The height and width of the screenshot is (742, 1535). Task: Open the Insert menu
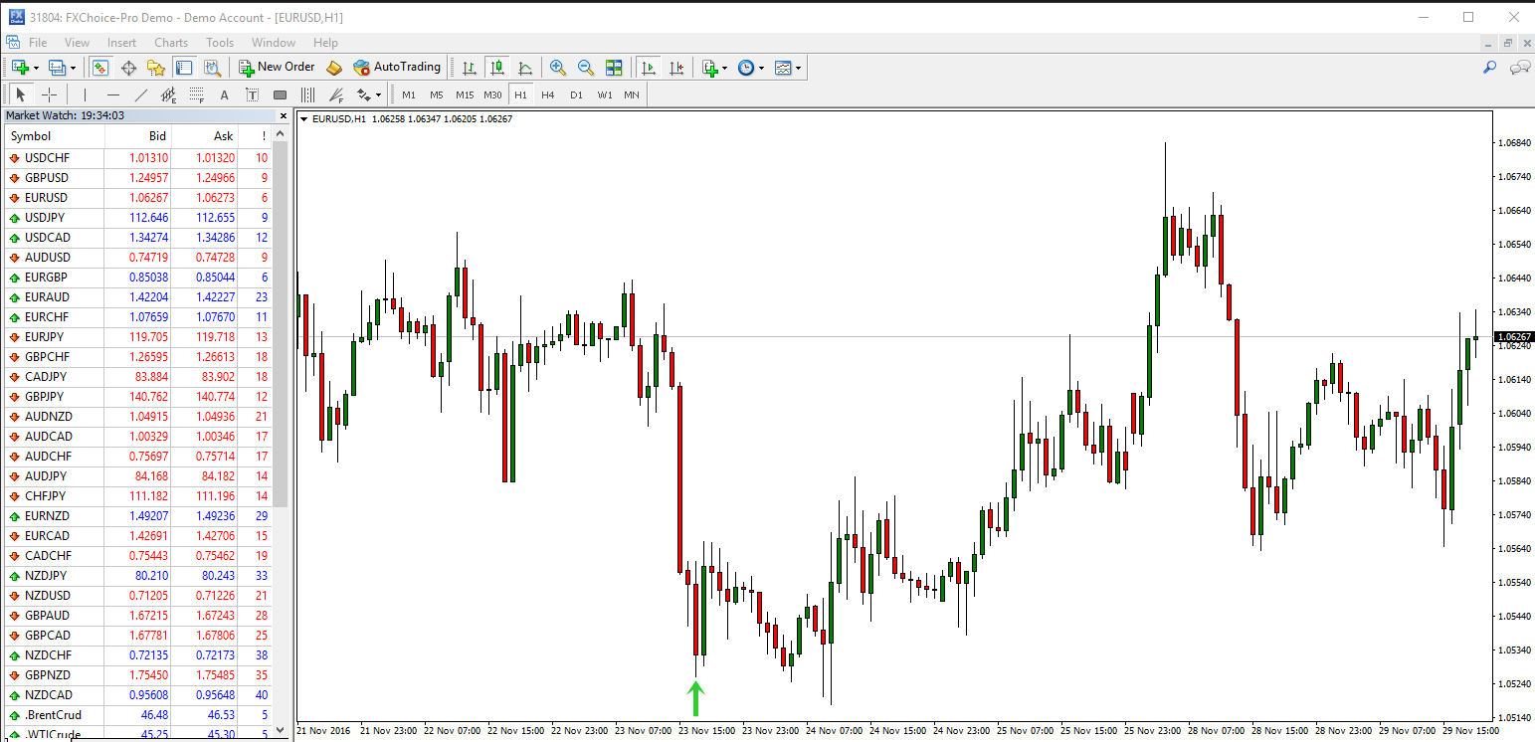[121, 43]
